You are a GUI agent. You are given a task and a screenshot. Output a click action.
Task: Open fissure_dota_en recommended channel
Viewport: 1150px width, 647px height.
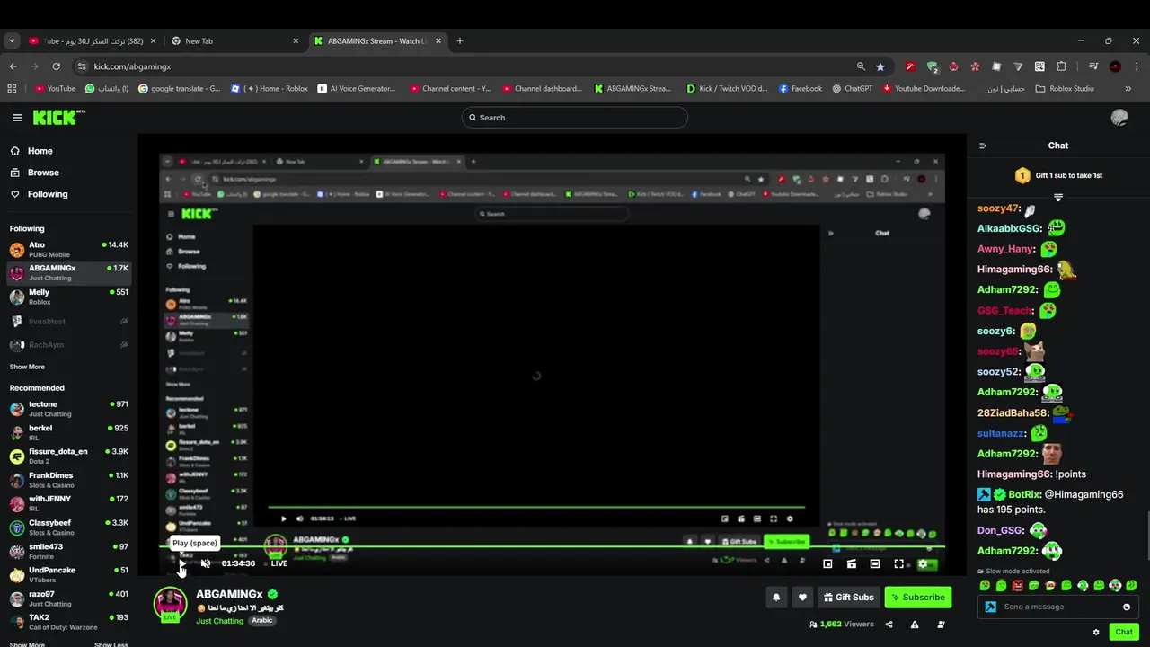click(68, 456)
